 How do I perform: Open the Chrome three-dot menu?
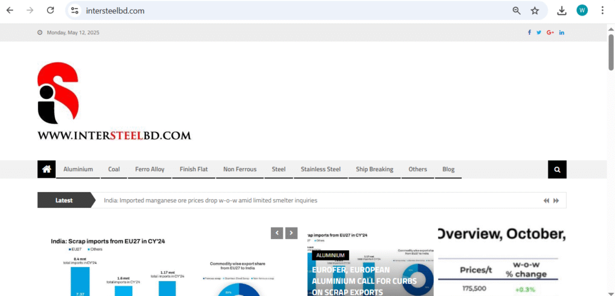pyautogui.click(x=602, y=11)
